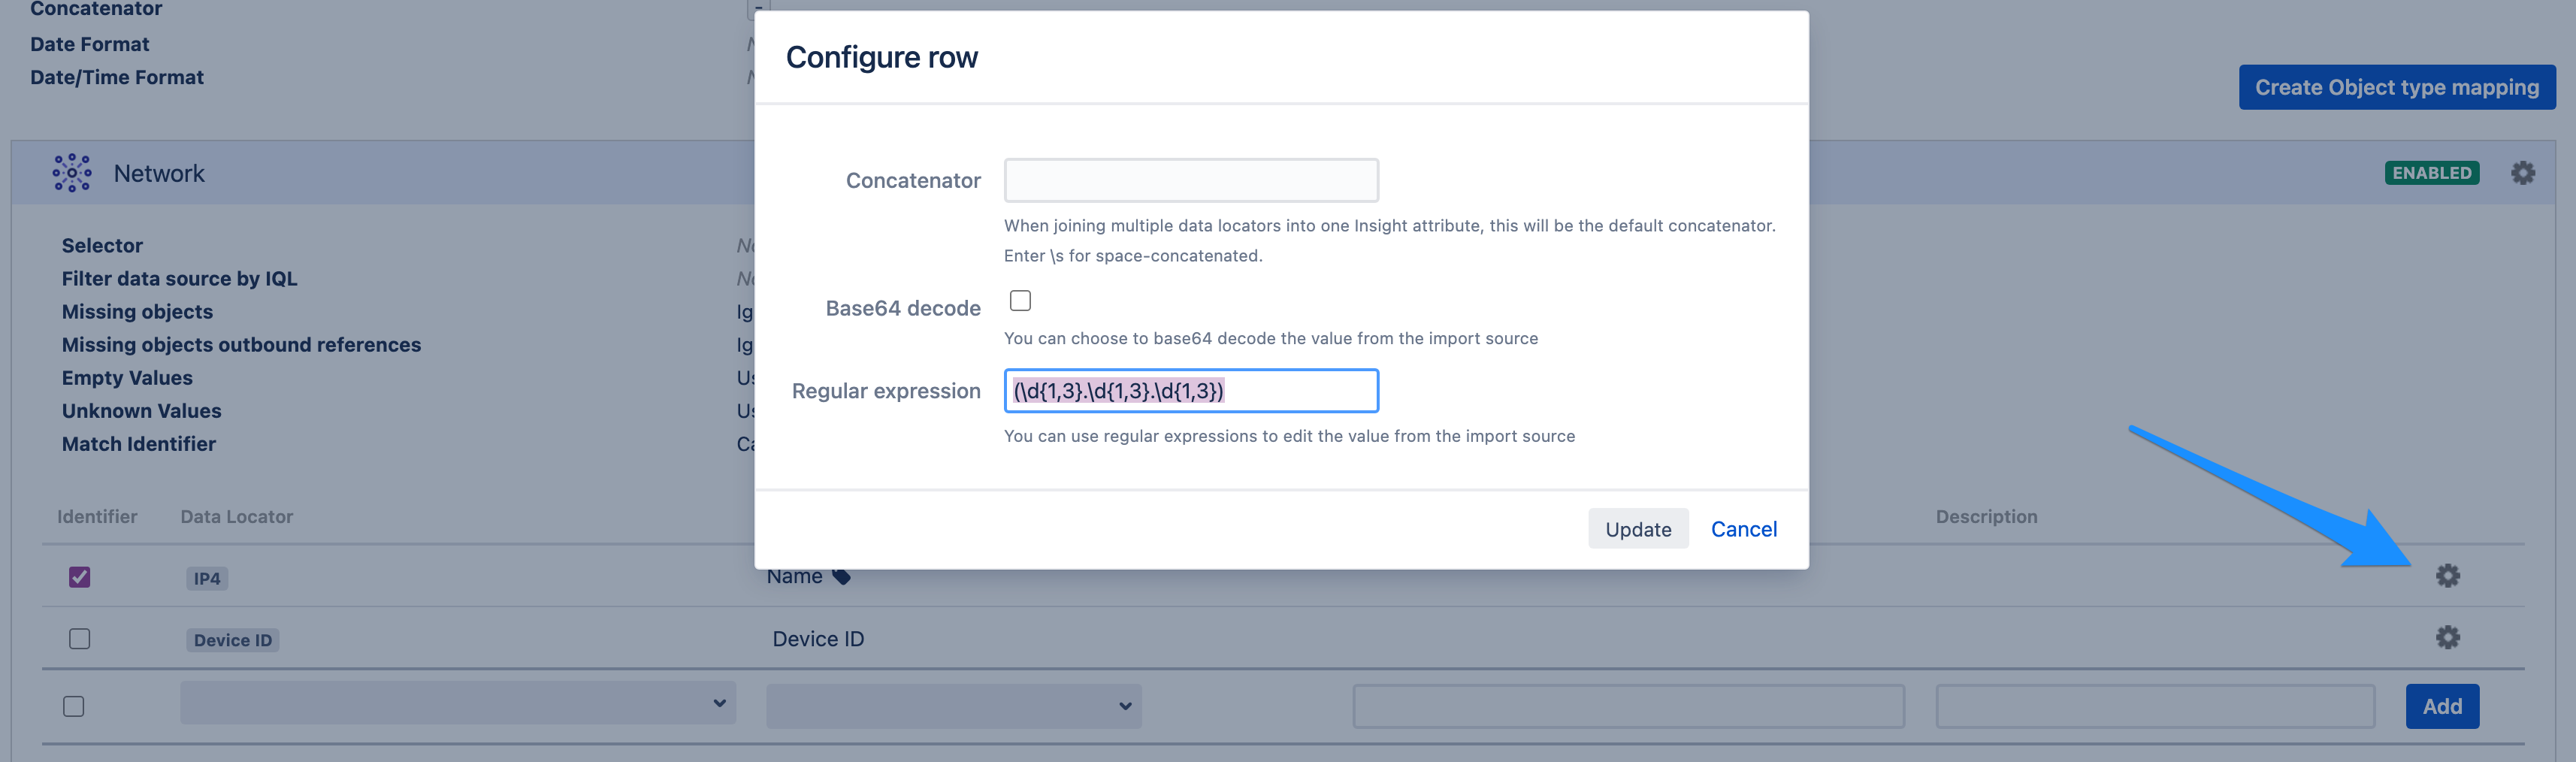Click the Network object type icon
The height and width of the screenshot is (762, 2576).
click(x=71, y=171)
